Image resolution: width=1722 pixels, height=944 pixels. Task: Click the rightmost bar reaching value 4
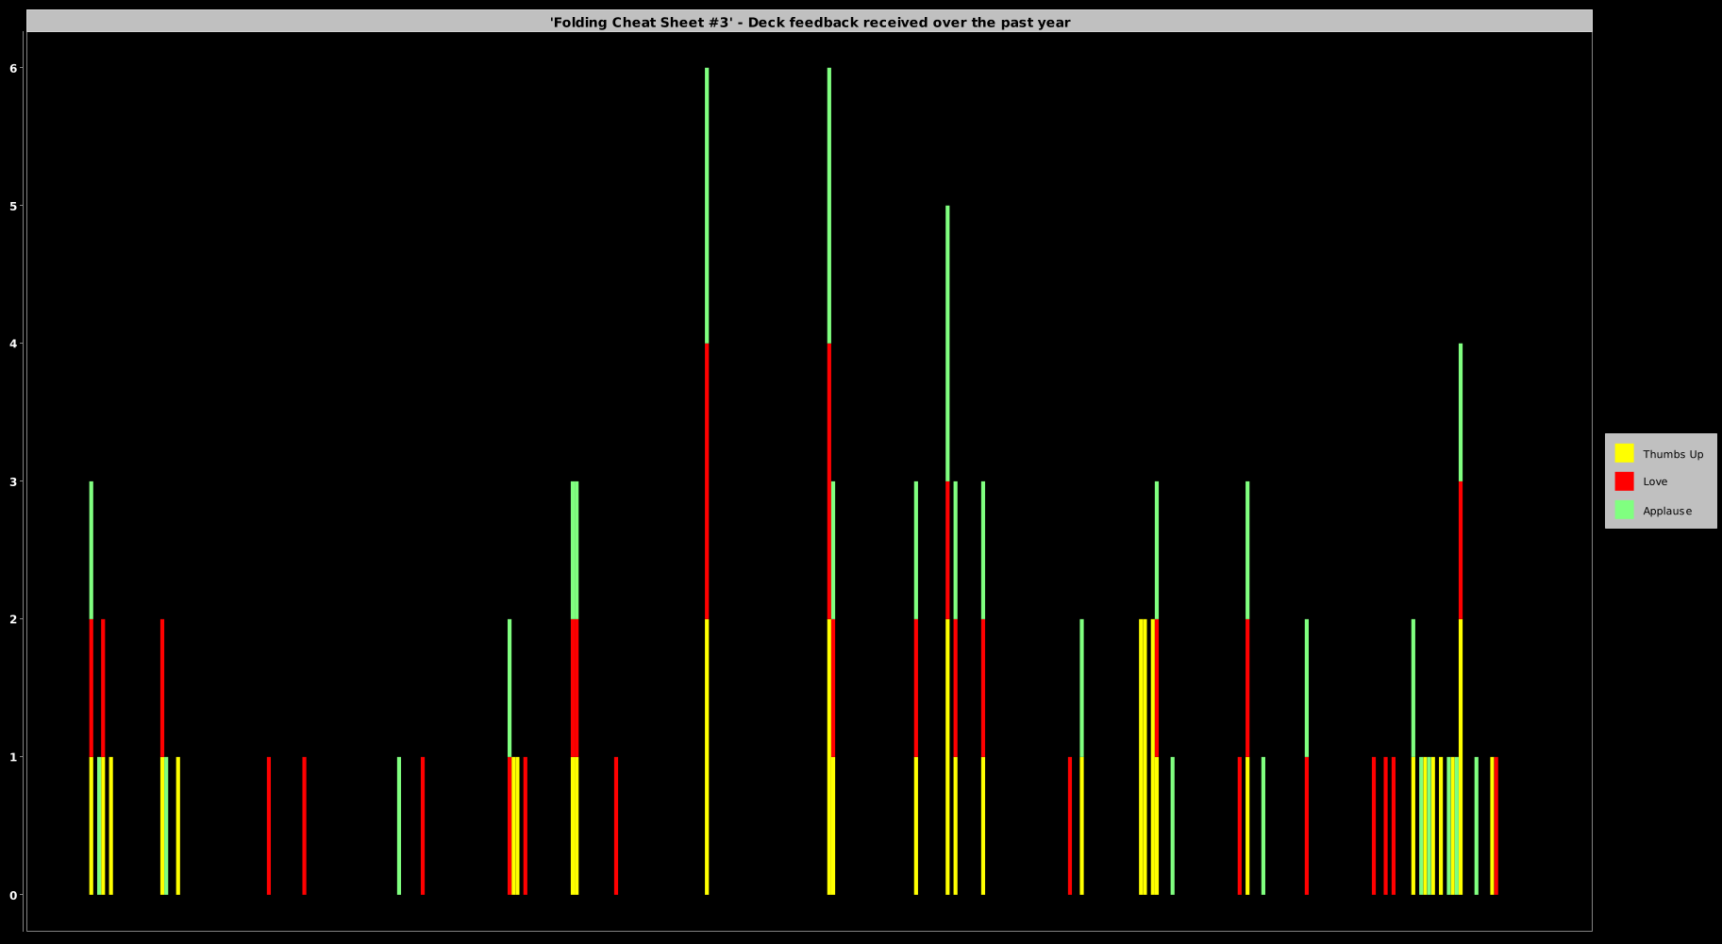point(1461,619)
